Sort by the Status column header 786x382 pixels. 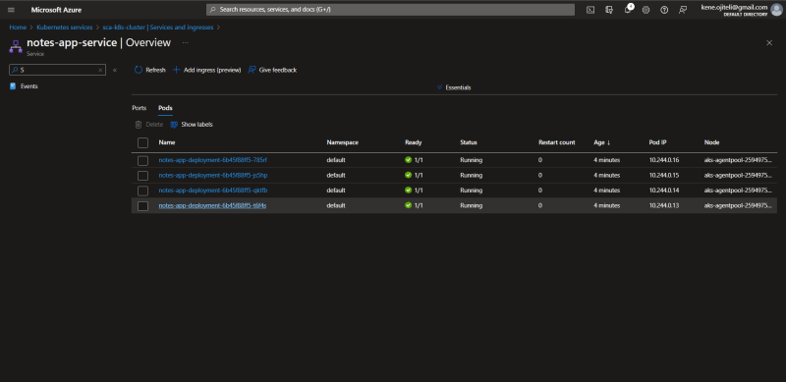[x=469, y=142]
